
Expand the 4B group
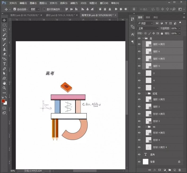(146, 127)
